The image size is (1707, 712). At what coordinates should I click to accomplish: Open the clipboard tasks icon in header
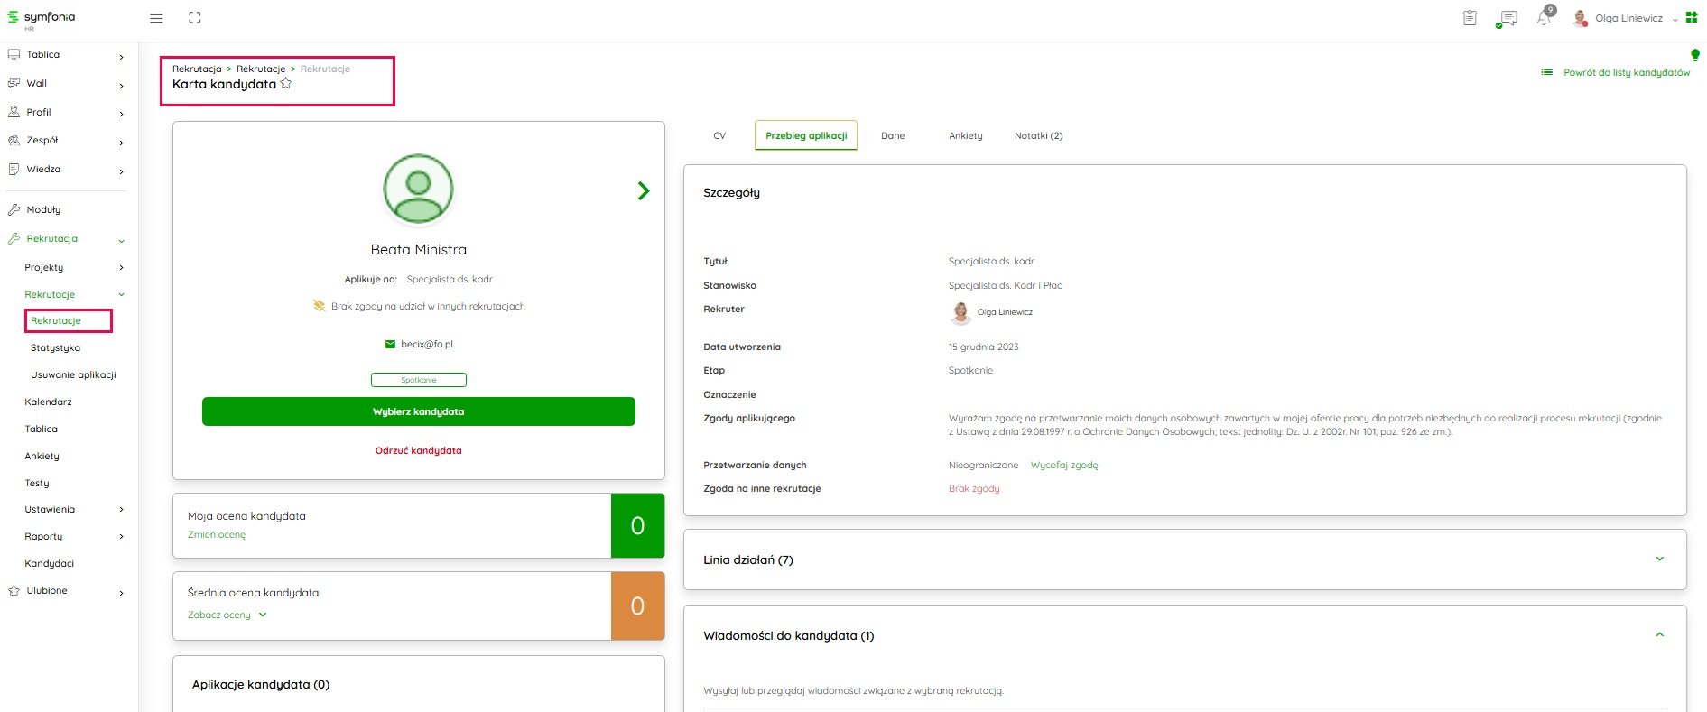click(1470, 18)
